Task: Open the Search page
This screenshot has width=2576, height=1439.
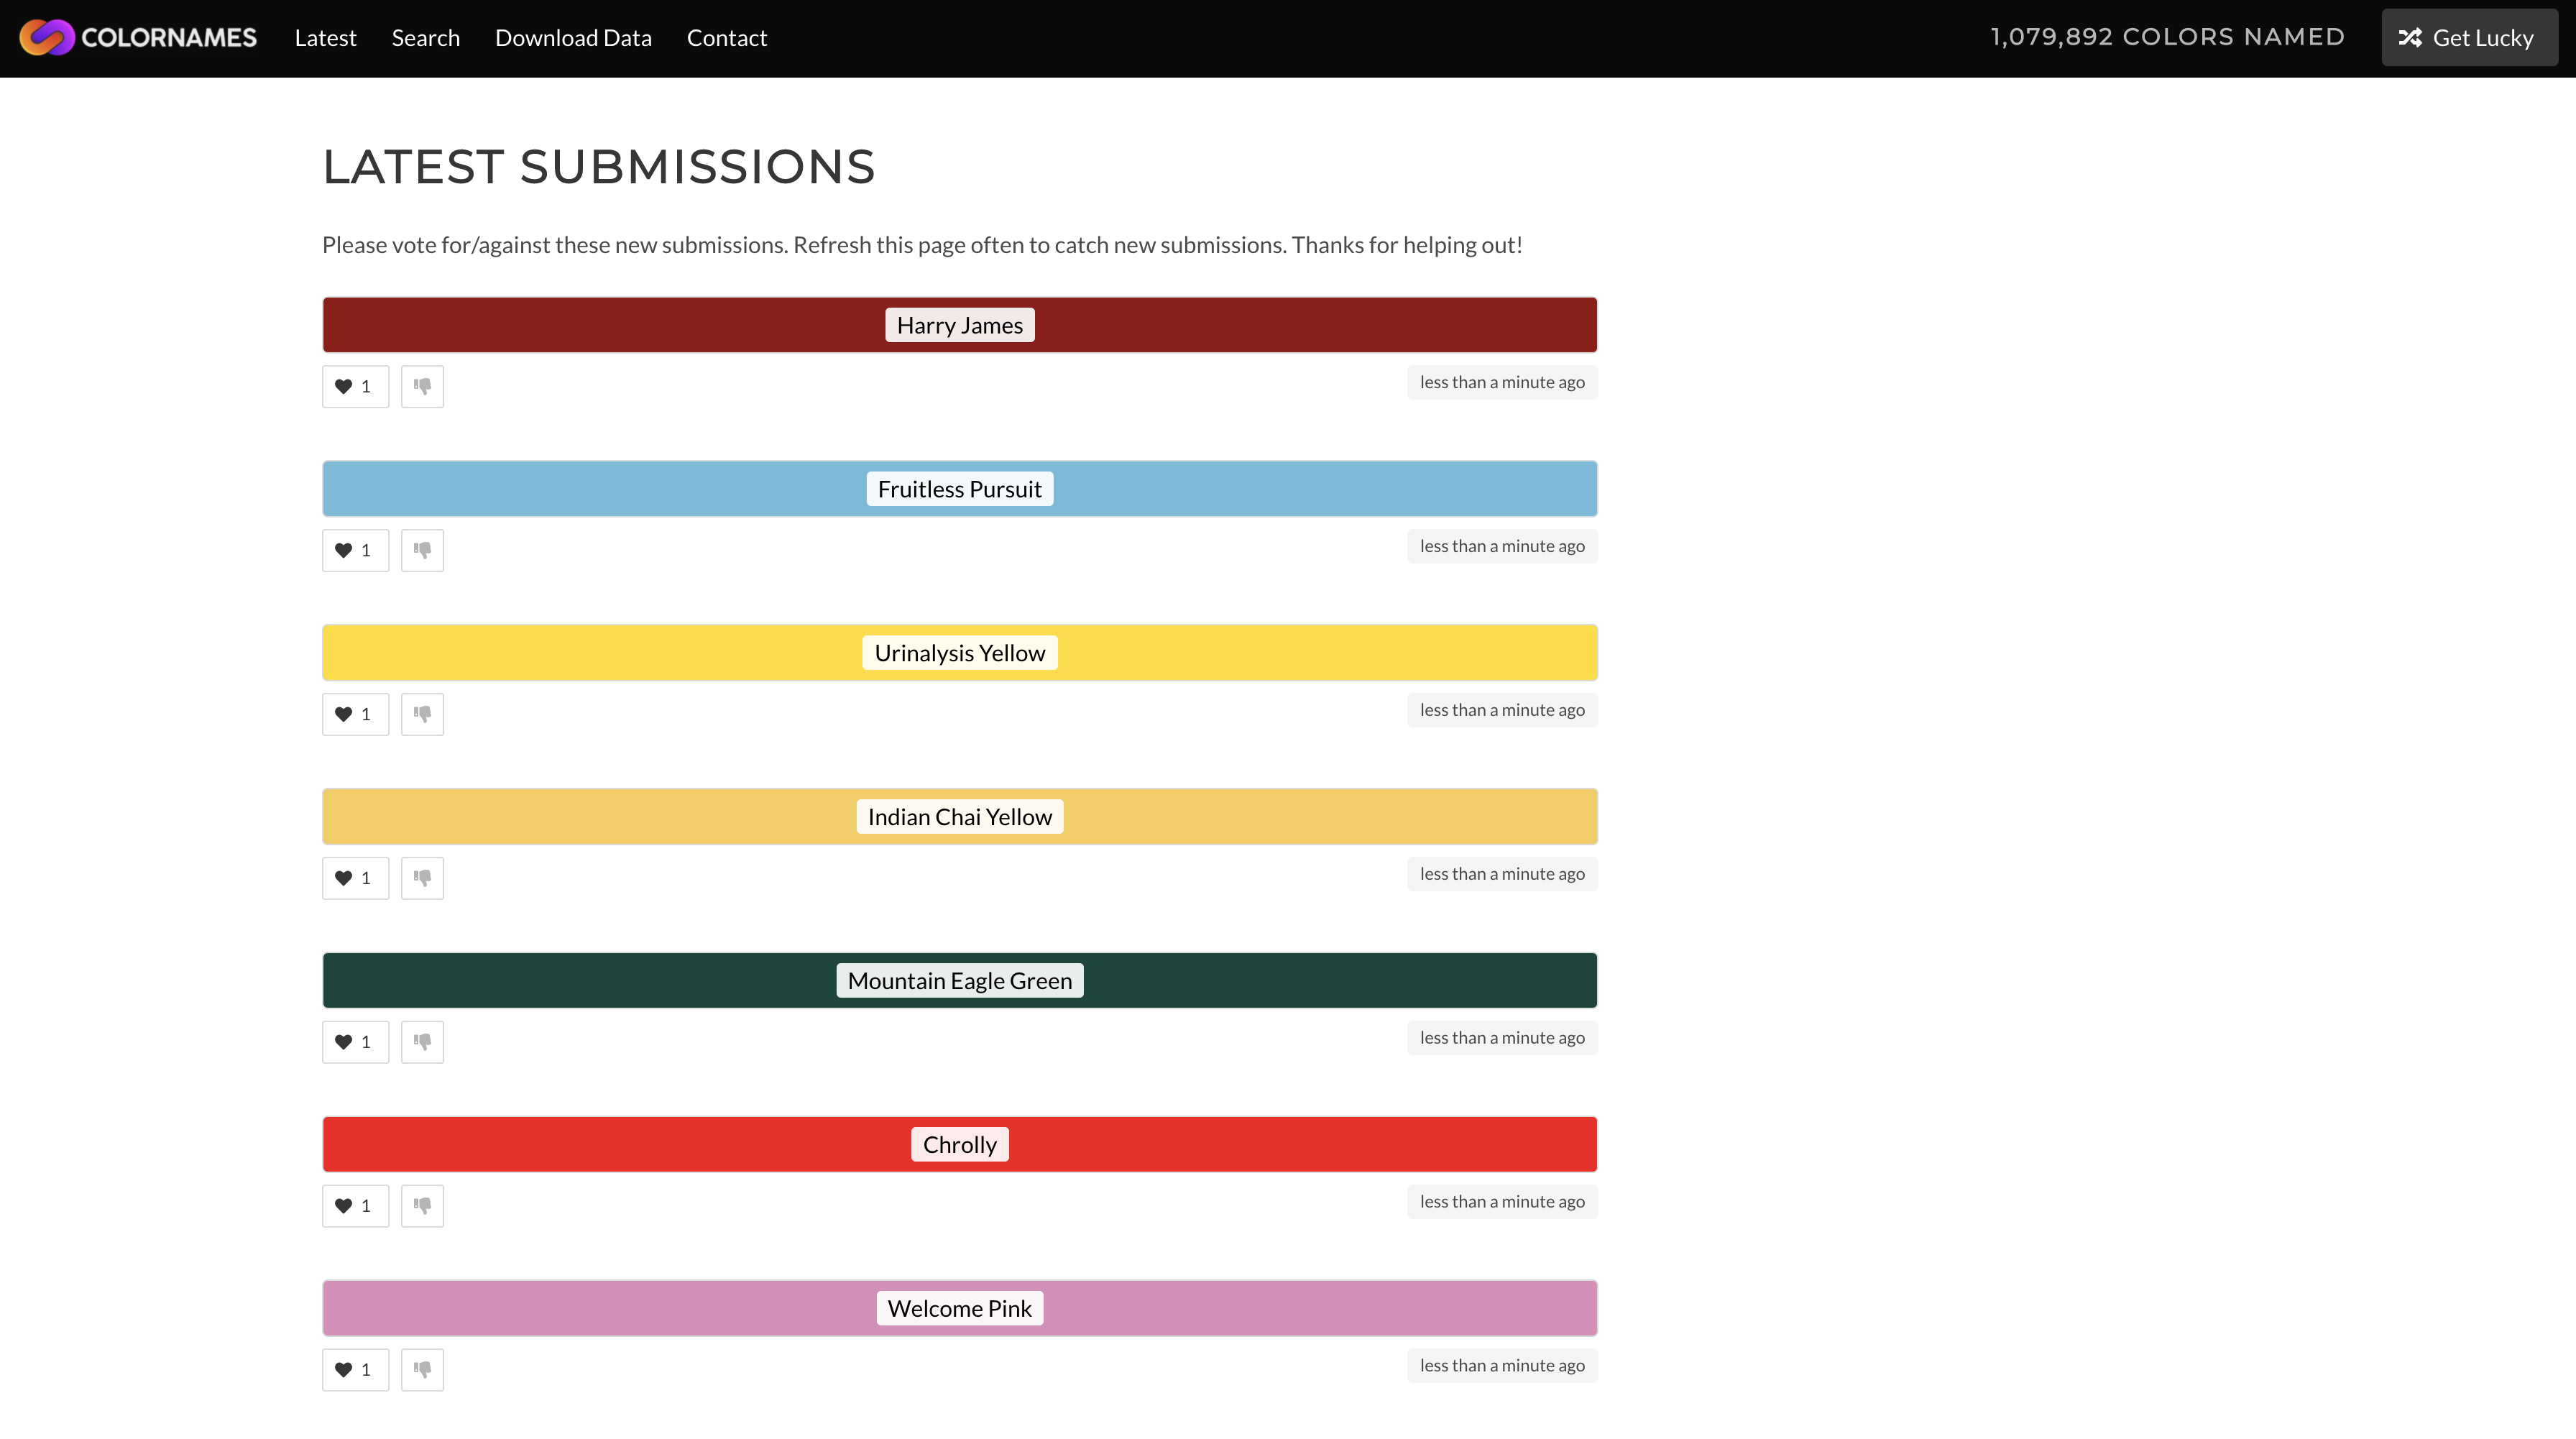Action: tap(426, 37)
